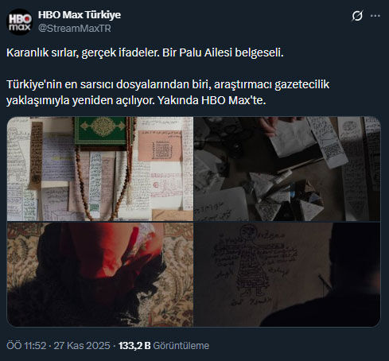Click the phrase 'Bir Palu Ailesi belgeseli.'

click(223, 52)
